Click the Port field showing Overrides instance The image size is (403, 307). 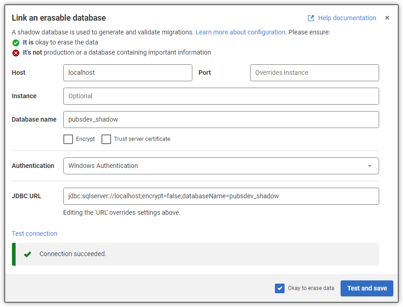click(x=314, y=73)
